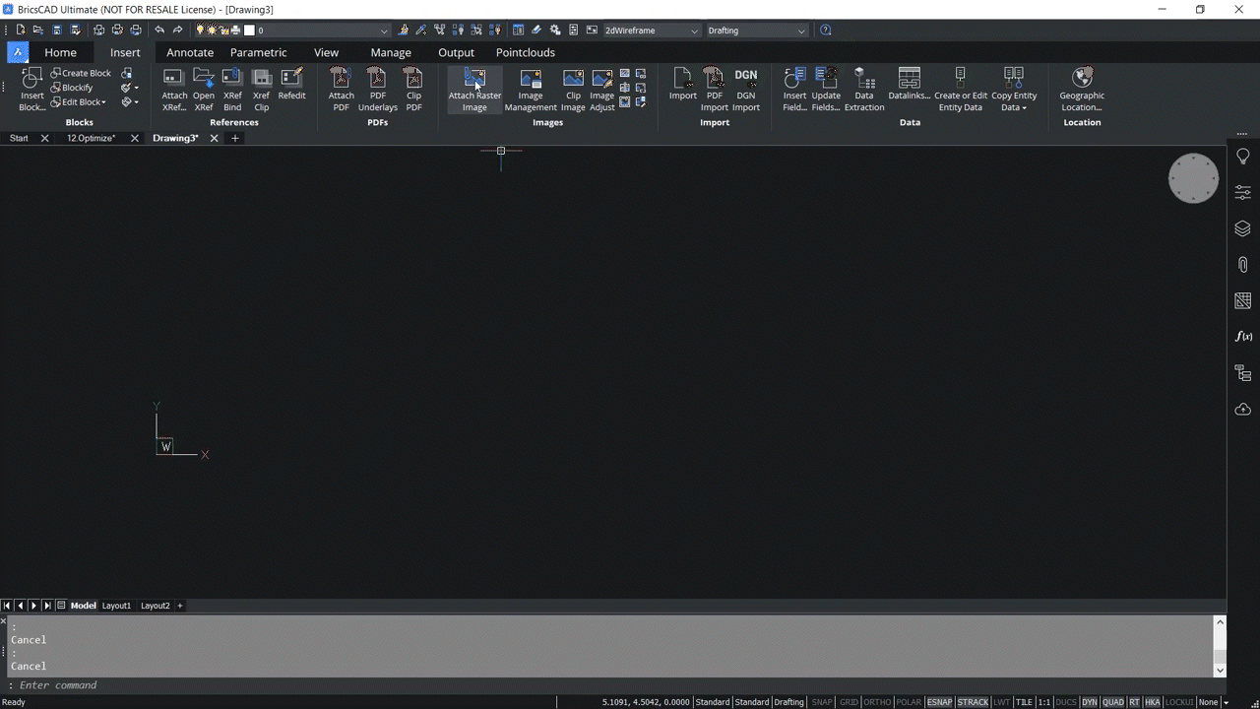
Task: Set Geographic Location
Action: (x=1082, y=89)
